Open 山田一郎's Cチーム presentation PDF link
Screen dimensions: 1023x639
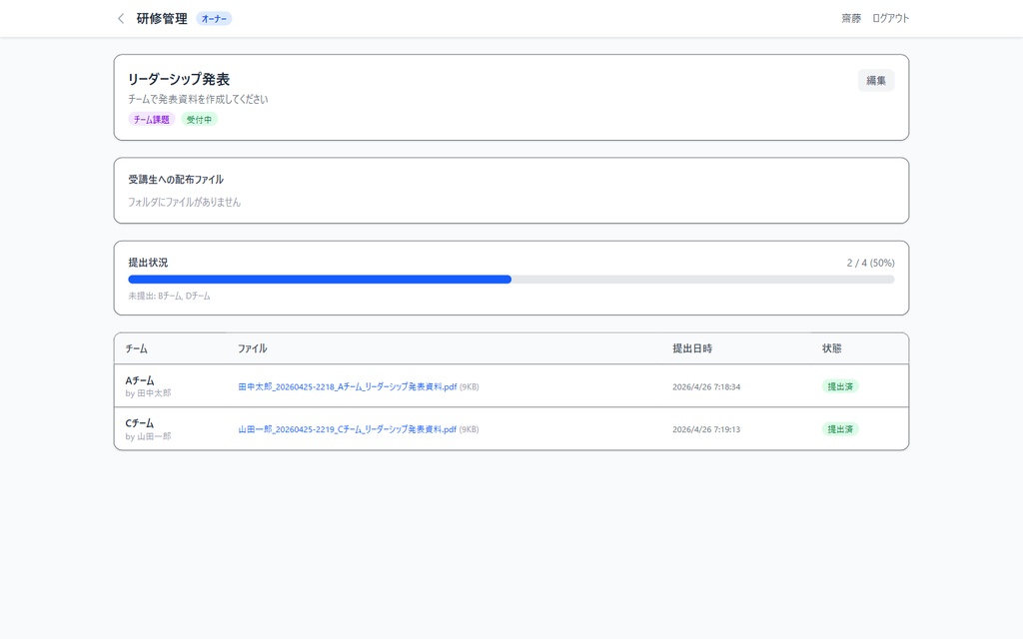pos(348,429)
